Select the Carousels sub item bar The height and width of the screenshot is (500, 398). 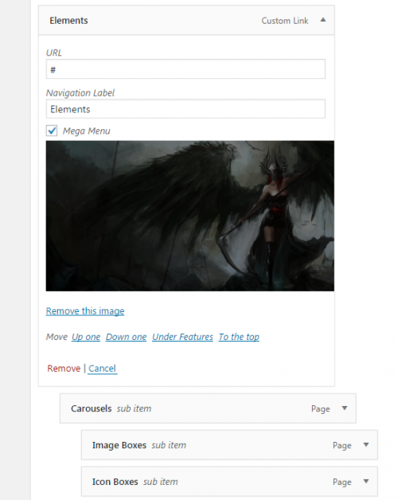coord(208,408)
